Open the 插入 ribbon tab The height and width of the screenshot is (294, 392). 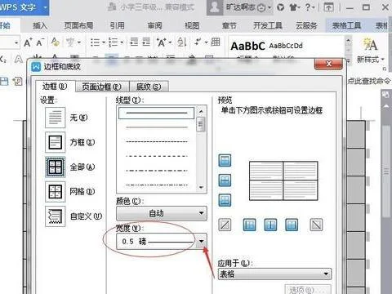[40, 25]
